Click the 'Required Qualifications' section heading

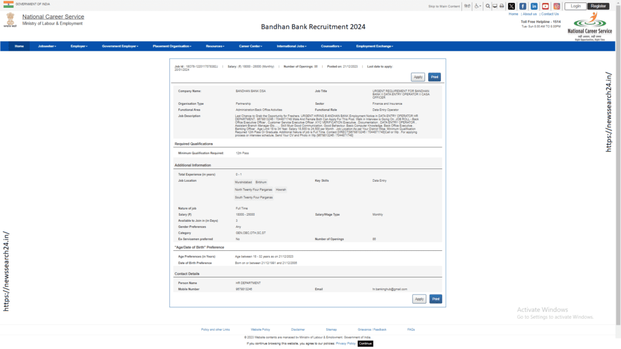193,144
